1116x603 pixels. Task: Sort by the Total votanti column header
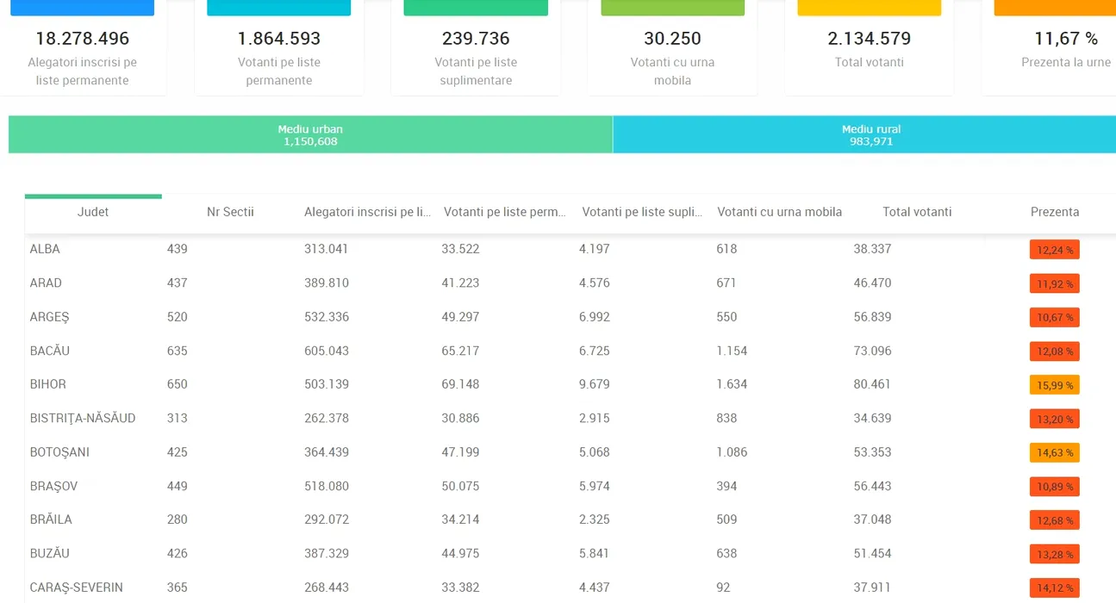917,212
